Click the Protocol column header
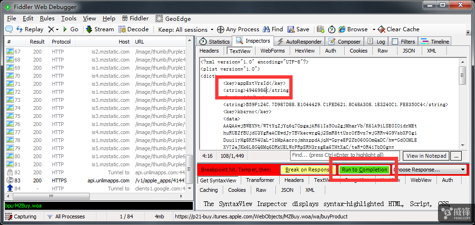Viewport: 475px width, 225px height. click(61, 42)
